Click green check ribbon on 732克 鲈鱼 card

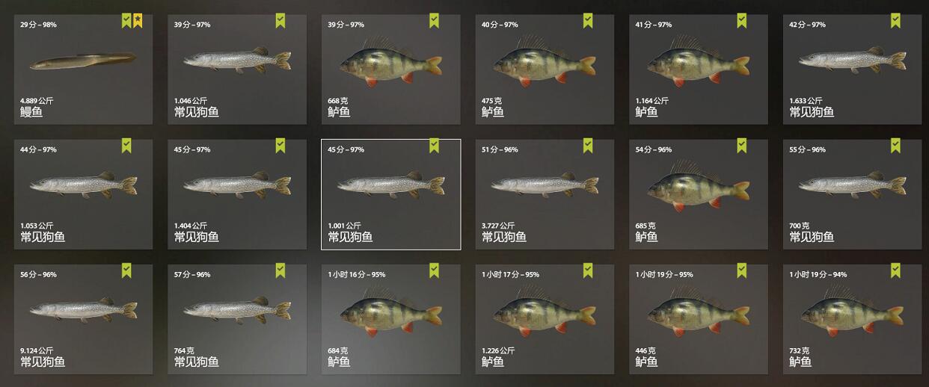pyautogui.click(x=895, y=270)
